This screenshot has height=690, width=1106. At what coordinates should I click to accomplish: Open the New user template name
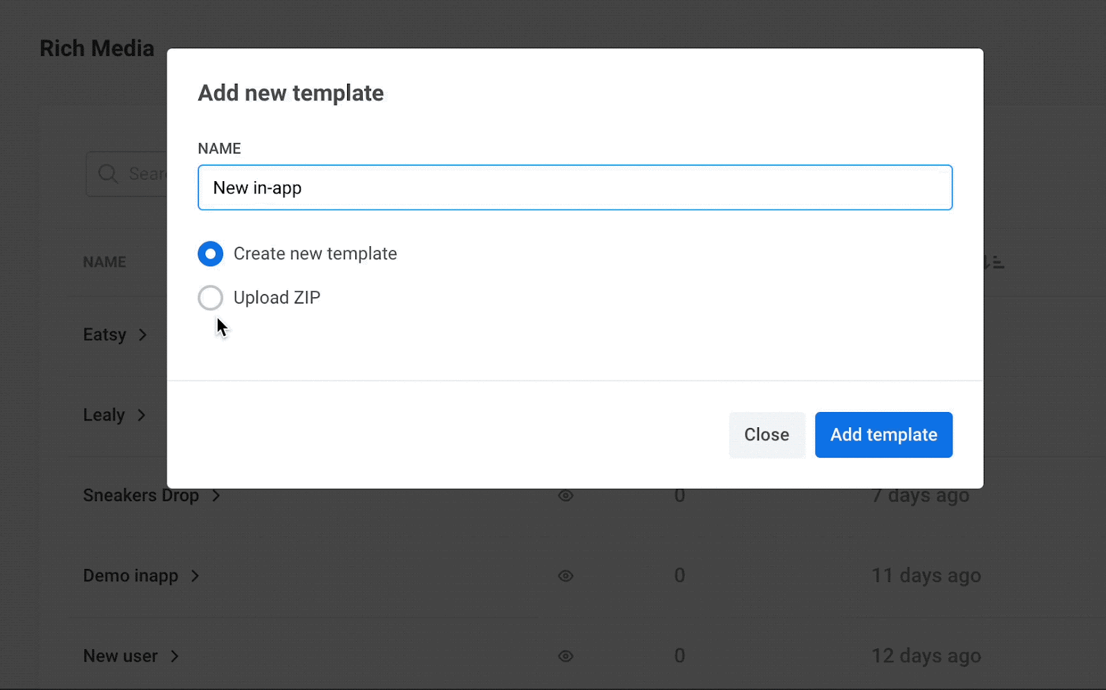click(120, 656)
